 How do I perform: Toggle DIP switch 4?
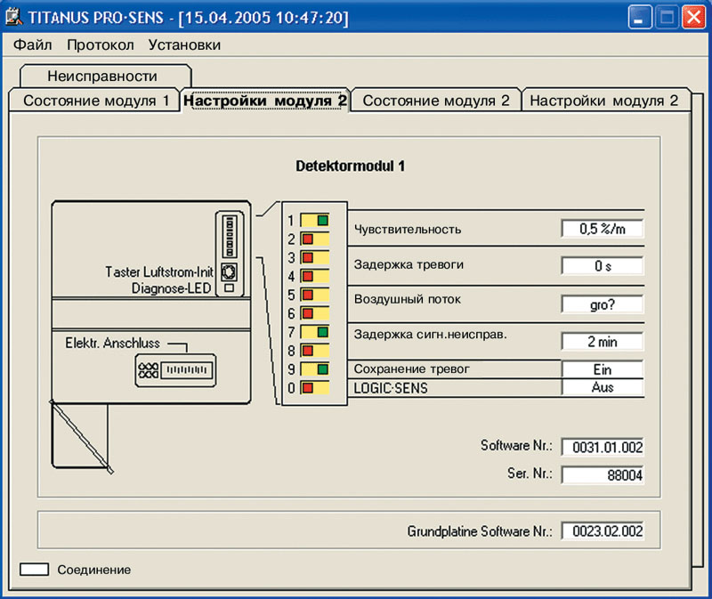[x=315, y=276]
